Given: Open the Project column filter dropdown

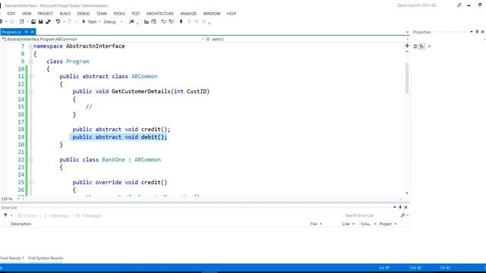Looking at the screenshot, I should pos(396,224).
